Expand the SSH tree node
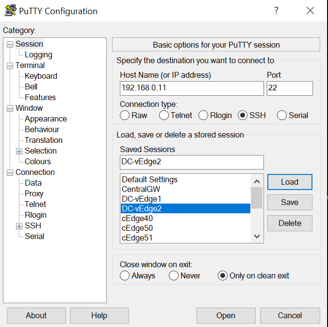The width and height of the screenshot is (328, 327). click(x=19, y=226)
